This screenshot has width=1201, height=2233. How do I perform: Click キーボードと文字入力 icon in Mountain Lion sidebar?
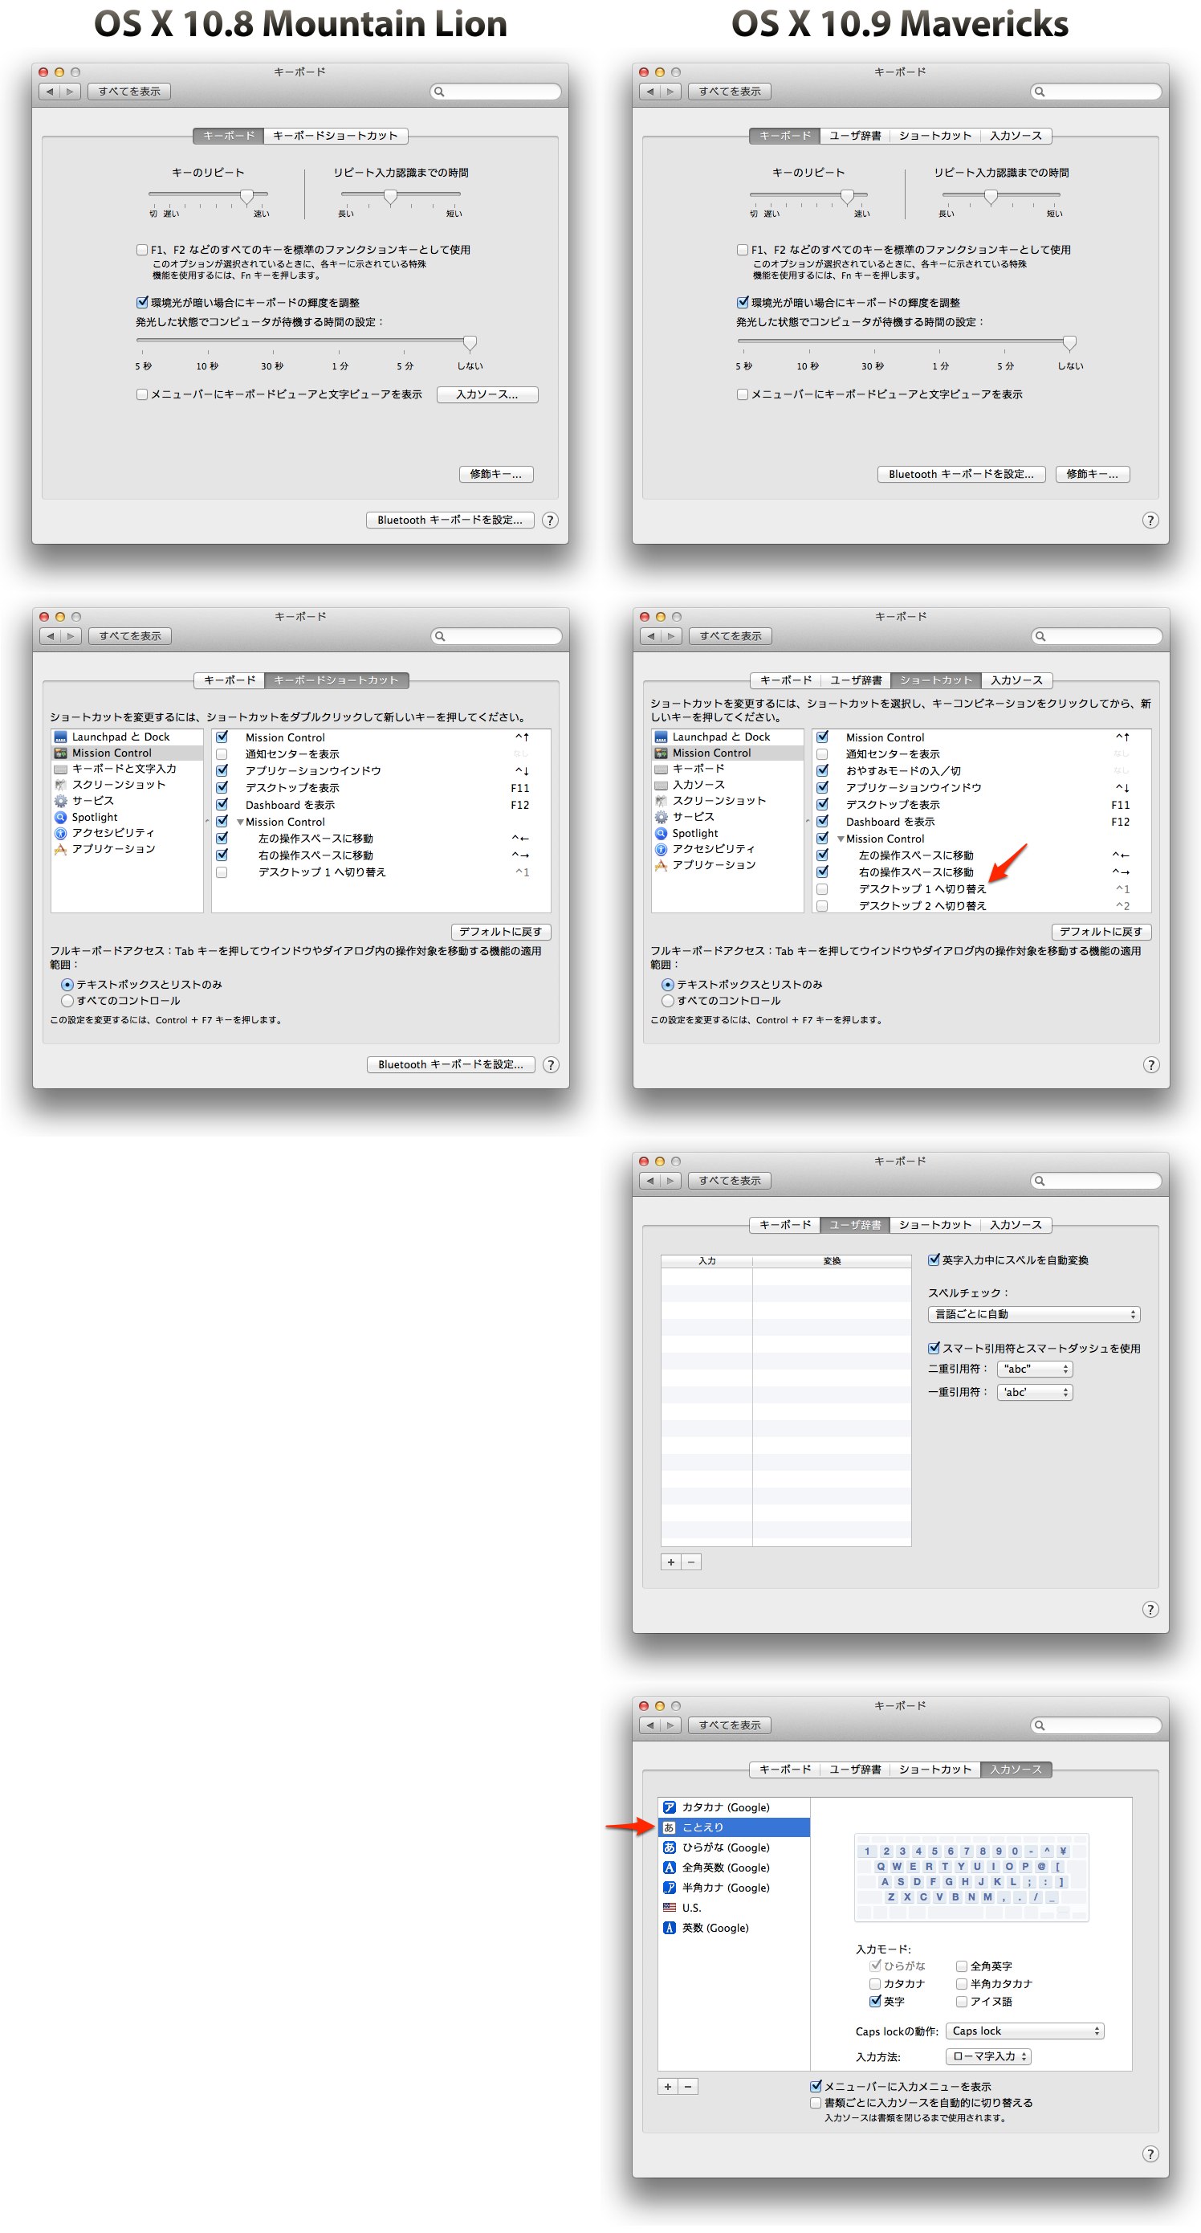61,769
